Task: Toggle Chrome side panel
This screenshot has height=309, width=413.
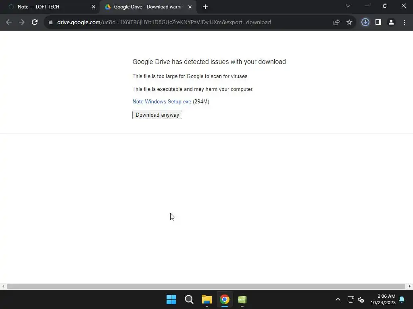Action: 378,23
